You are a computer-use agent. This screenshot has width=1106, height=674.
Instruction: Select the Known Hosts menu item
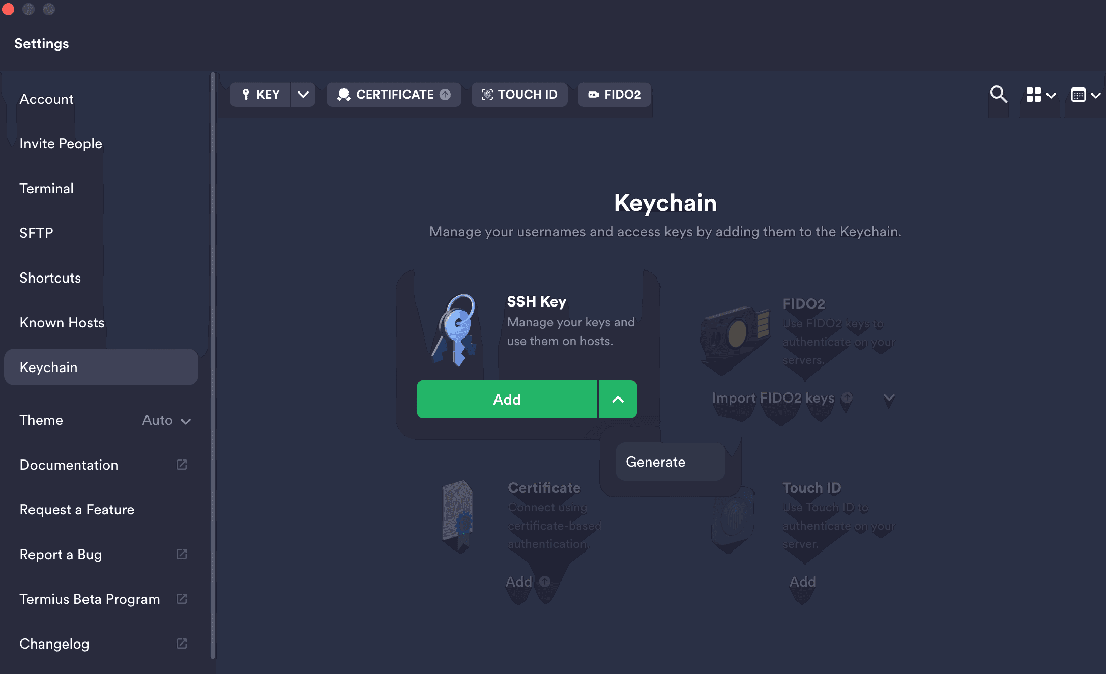point(62,322)
